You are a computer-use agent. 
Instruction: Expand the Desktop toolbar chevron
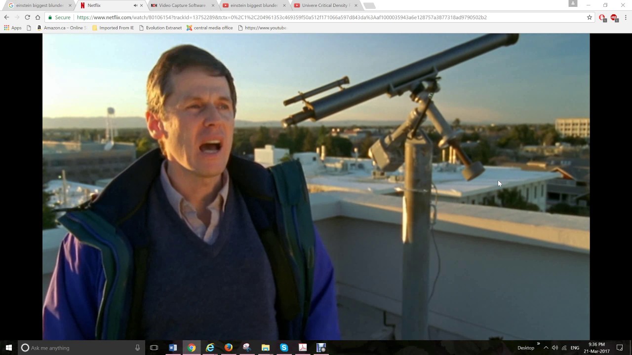pos(538,344)
